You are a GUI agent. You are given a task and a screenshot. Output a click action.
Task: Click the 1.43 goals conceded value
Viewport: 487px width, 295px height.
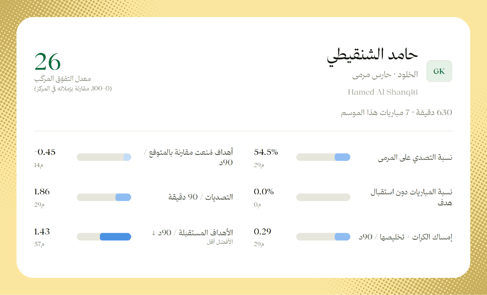(x=42, y=231)
